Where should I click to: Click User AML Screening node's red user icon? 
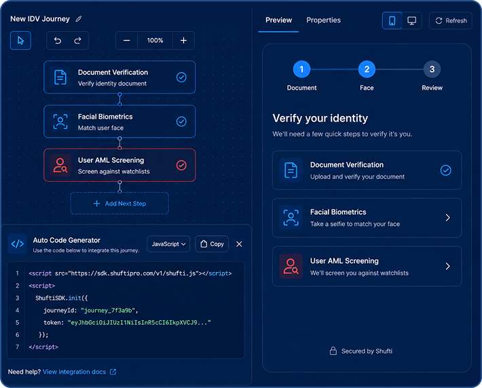click(x=60, y=166)
